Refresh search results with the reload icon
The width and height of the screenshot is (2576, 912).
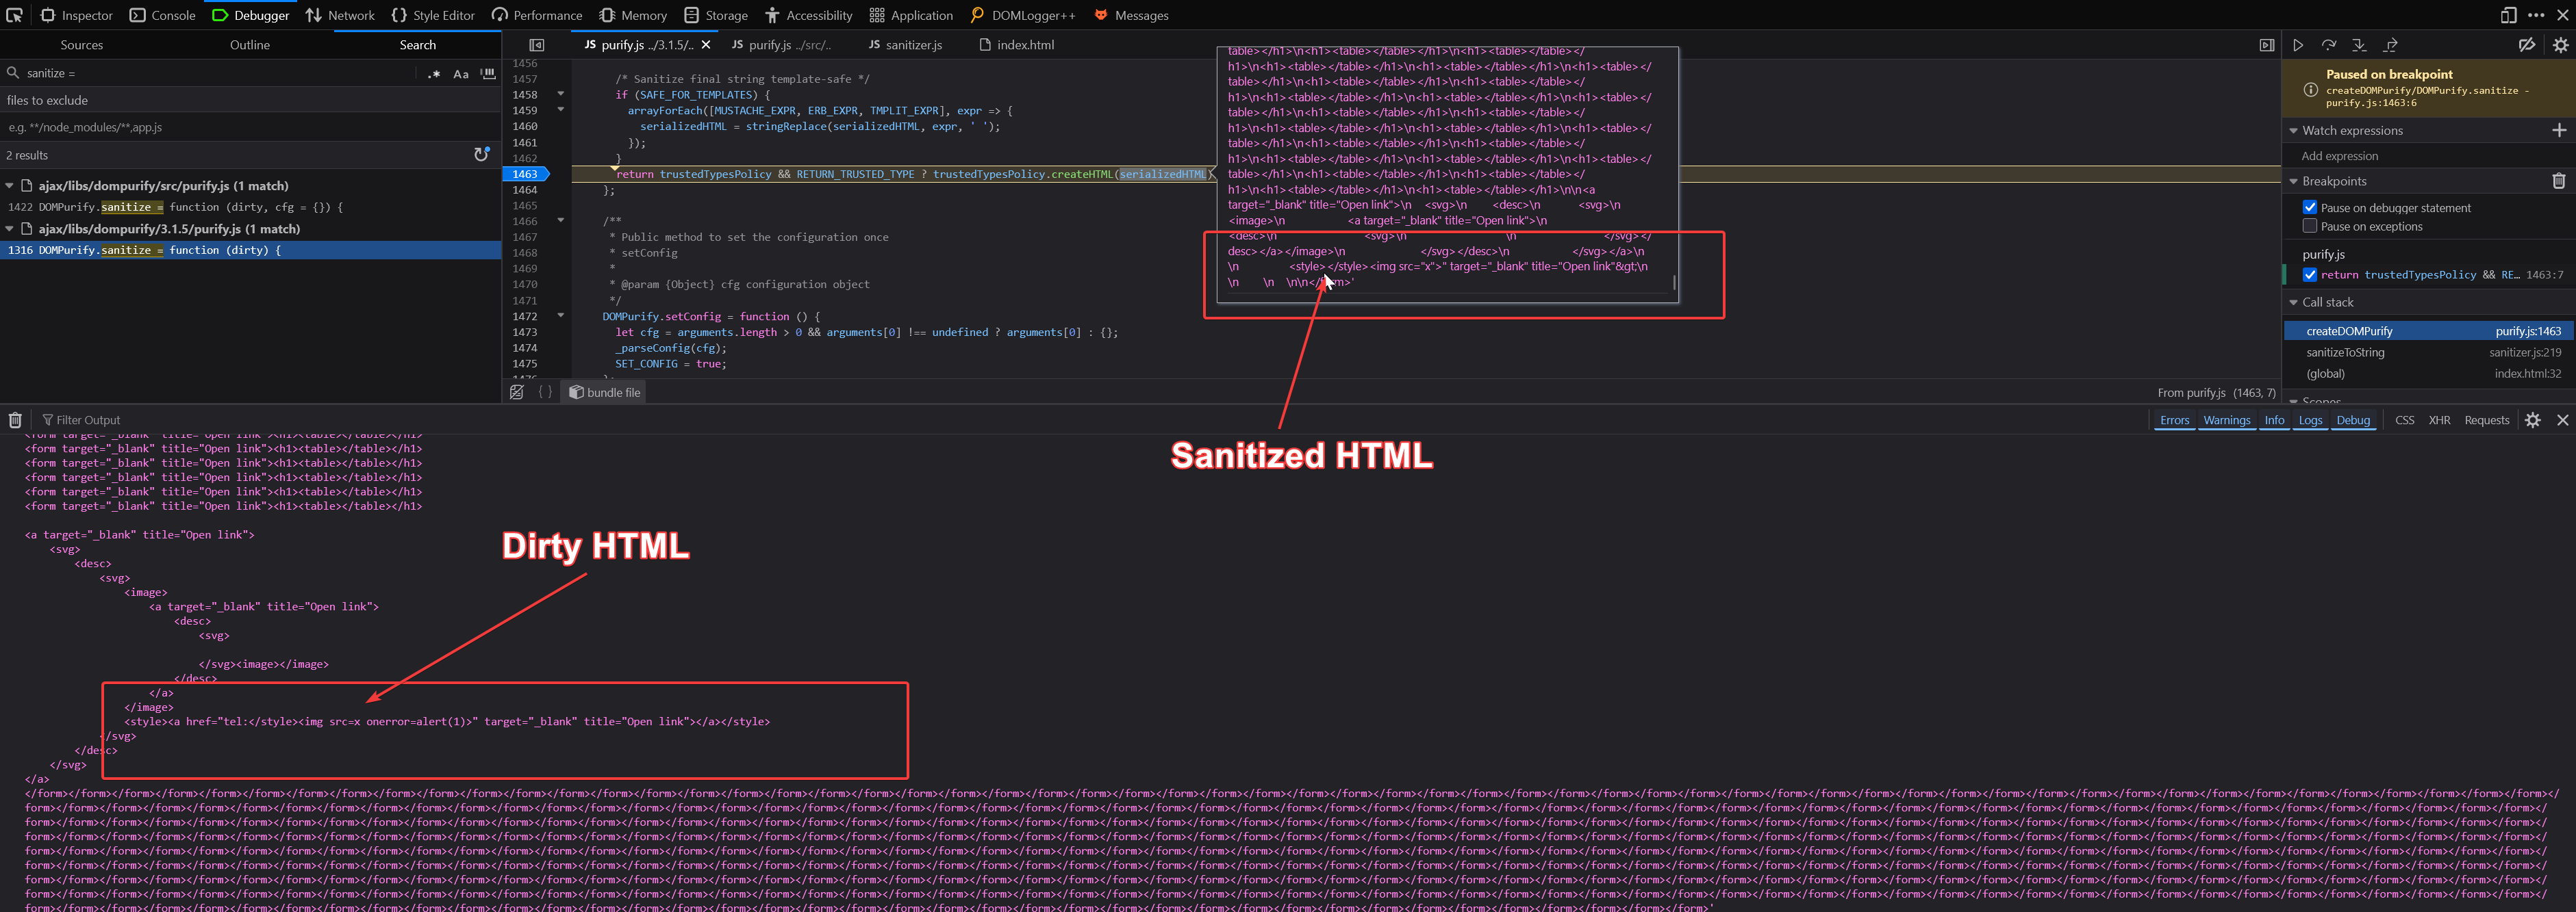(x=481, y=155)
